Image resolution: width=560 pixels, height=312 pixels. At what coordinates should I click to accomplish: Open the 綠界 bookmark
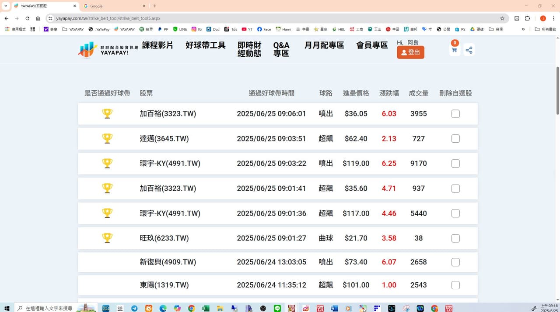pyautogui.click(x=146, y=29)
